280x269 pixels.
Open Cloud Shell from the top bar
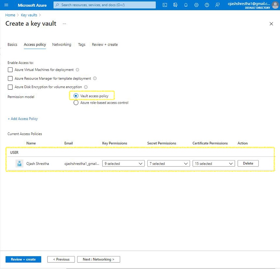165,5
